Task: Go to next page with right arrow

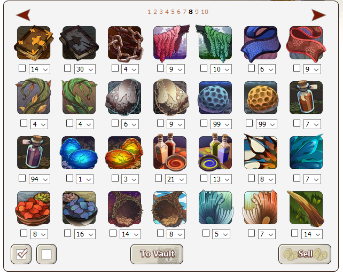Action: (x=318, y=15)
